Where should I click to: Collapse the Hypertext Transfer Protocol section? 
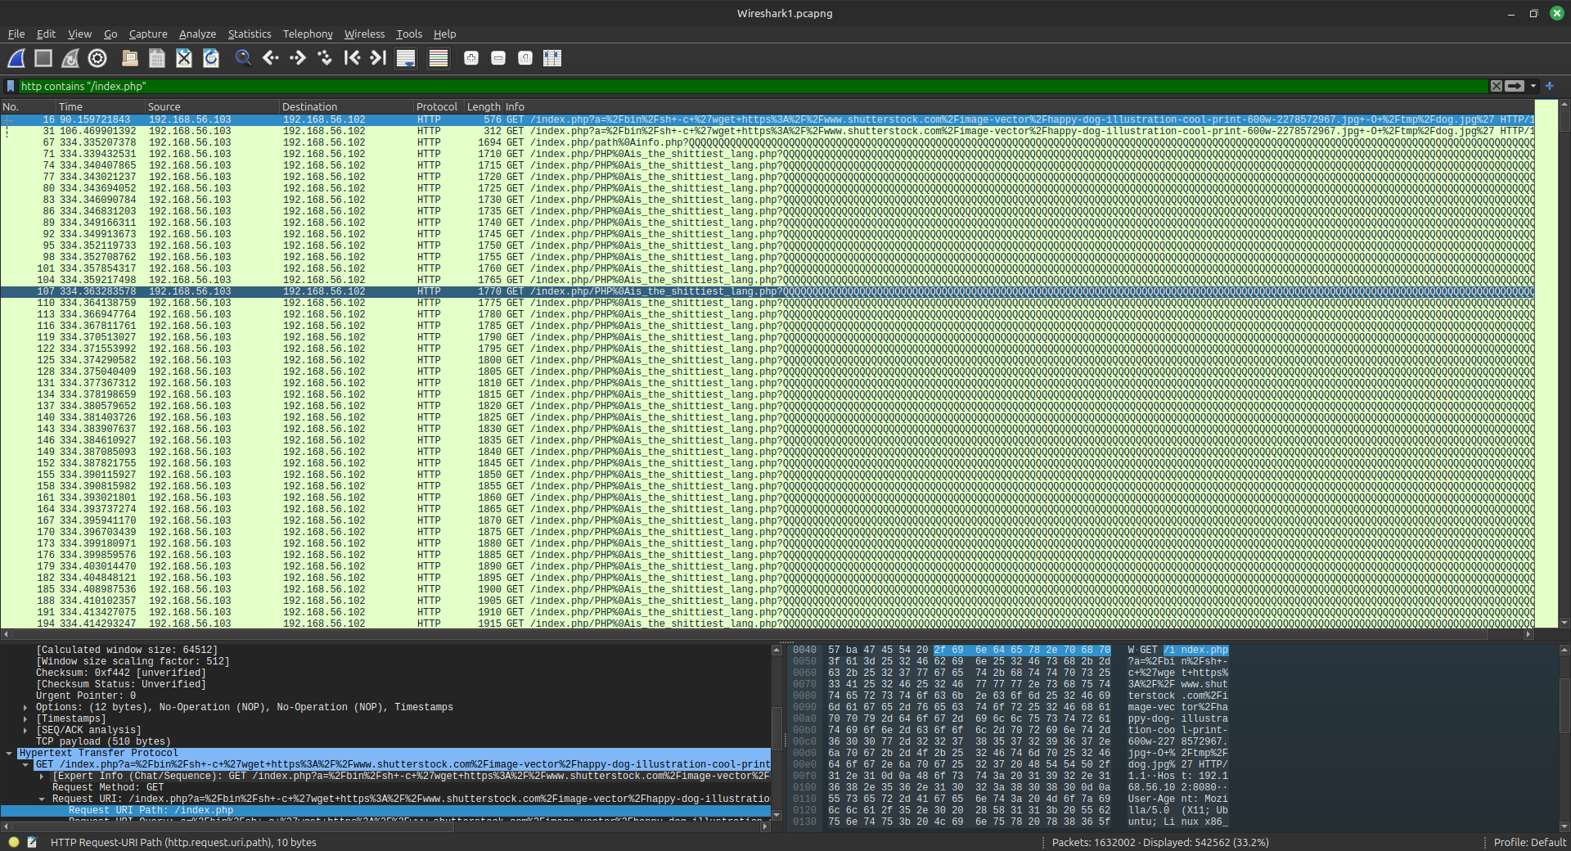(x=9, y=753)
